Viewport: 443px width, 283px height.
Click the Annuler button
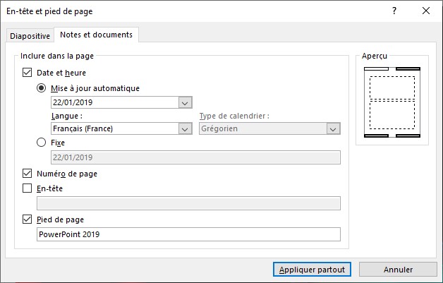[398, 270]
